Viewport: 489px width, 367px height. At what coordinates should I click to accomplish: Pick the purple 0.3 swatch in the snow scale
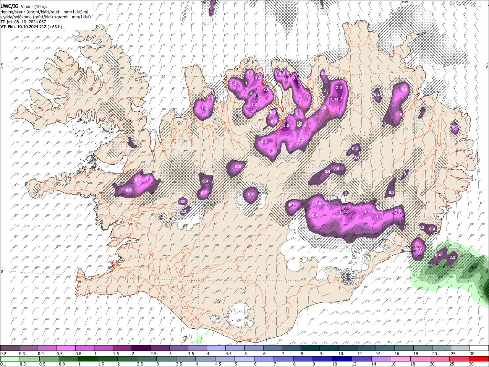29,348
